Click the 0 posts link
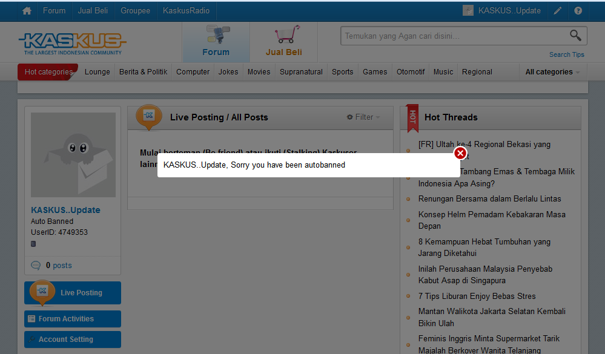This screenshot has width=605, height=354. tap(59, 265)
